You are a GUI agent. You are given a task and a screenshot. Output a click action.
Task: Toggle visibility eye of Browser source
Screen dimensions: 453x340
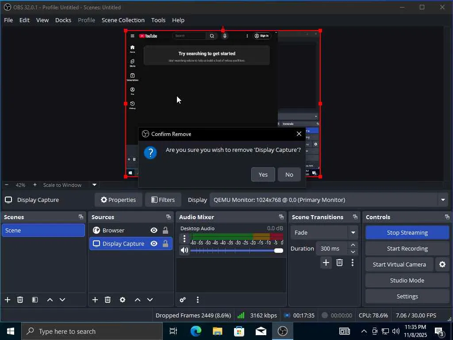coord(154,230)
